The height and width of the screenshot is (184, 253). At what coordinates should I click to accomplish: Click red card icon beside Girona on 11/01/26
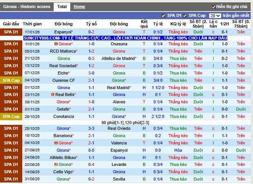(56, 44)
